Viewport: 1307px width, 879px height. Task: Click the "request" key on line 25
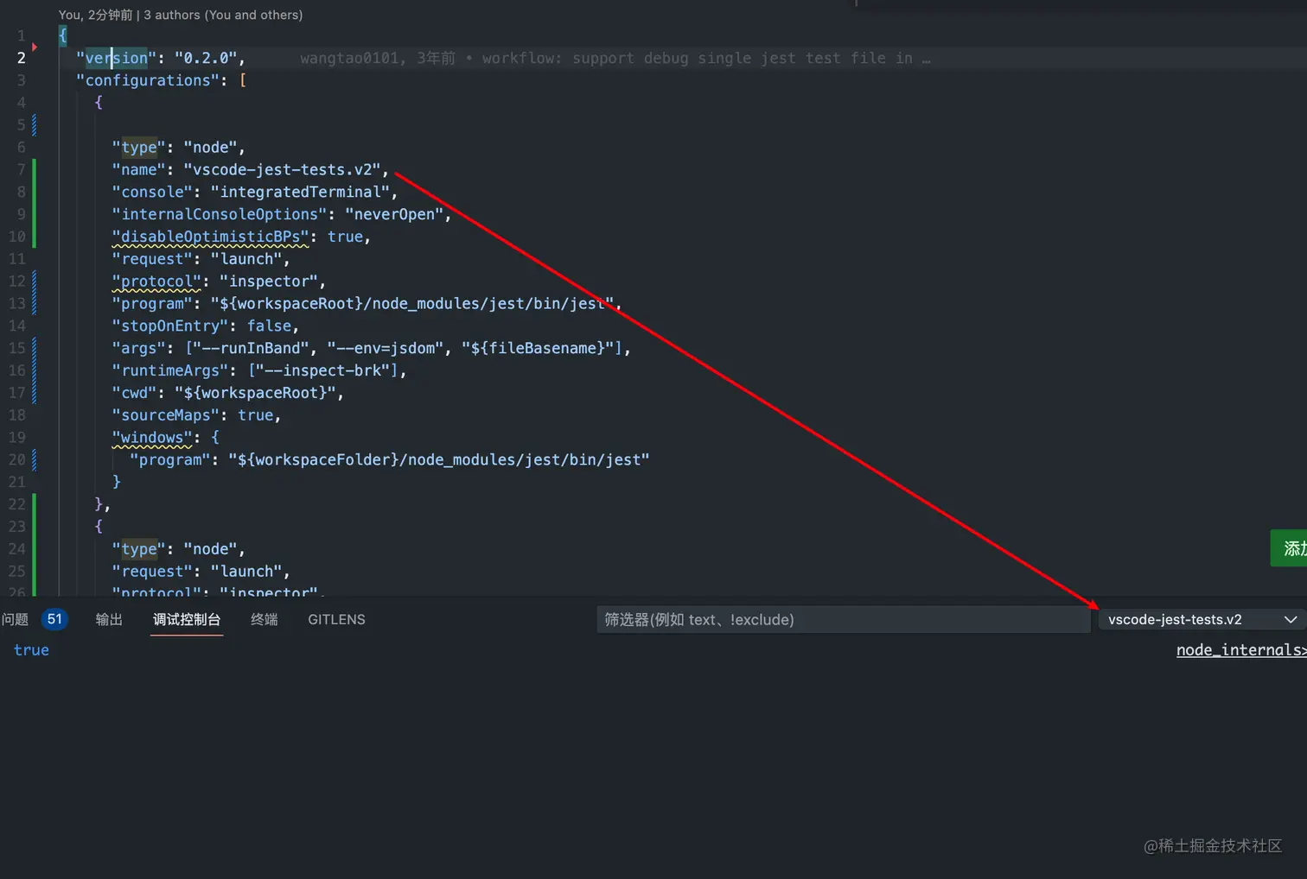point(152,572)
